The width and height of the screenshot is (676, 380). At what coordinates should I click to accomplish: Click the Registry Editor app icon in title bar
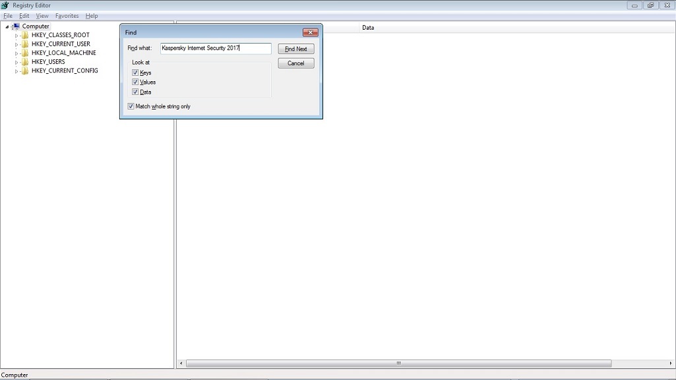tap(5, 5)
